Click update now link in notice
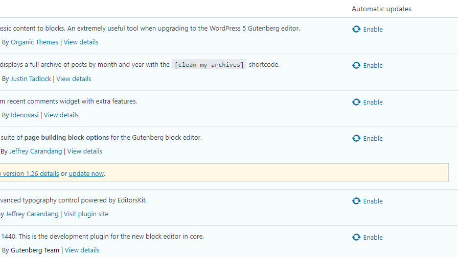The height and width of the screenshot is (257, 458). [x=86, y=174]
